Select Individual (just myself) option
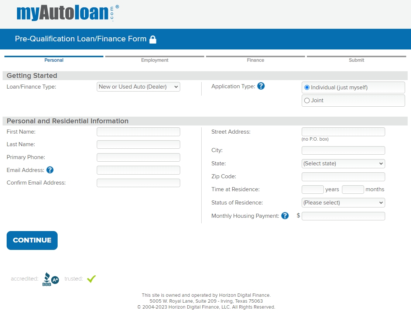Screen dimensions: 411x313 point(353,87)
